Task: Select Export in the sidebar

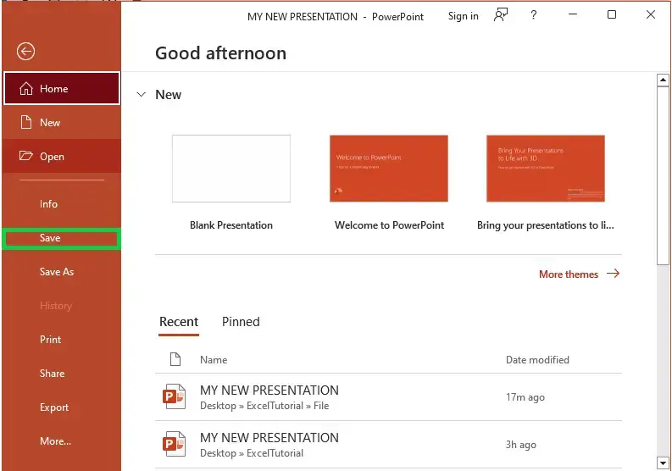Action: (62, 407)
